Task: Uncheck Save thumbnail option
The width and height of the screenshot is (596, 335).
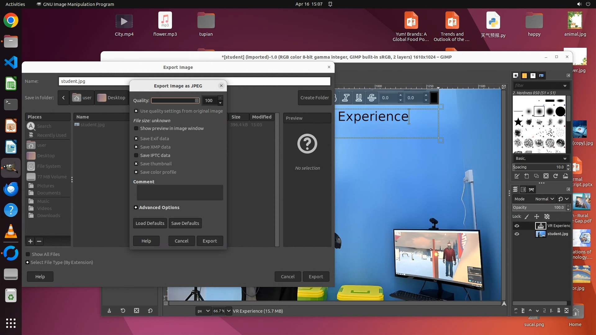Action: coord(136,164)
